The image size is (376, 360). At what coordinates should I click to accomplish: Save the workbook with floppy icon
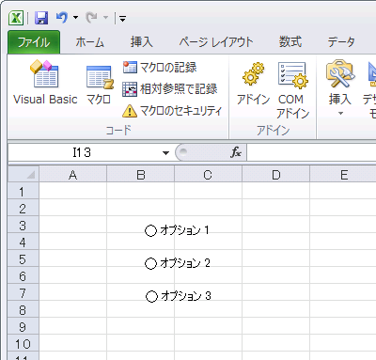[x=41, y=18]
